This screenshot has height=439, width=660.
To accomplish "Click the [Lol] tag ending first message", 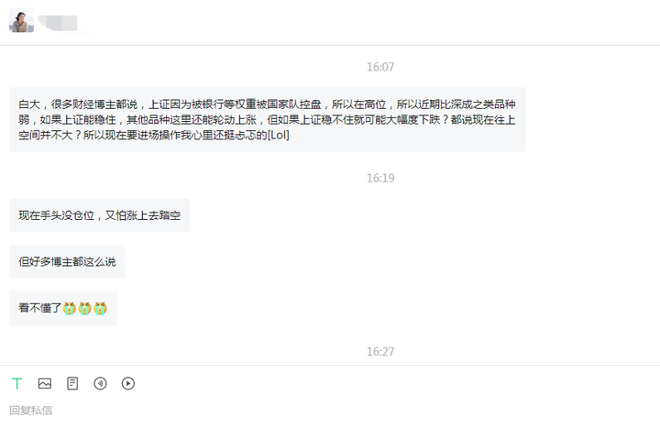I will point(279,135).
